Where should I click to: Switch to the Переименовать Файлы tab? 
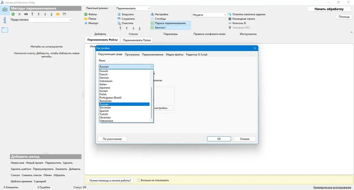(x=103, y=40)
